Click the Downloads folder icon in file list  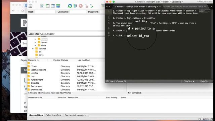click(29, 90)
